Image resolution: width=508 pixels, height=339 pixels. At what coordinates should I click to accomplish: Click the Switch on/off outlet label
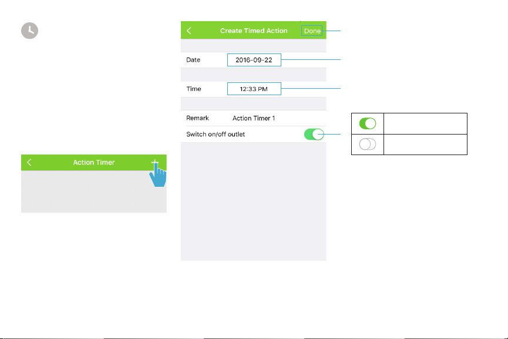(216, 134)
